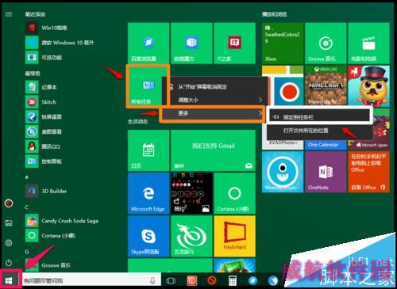Launch 记事本 (Notepad) from most used

(41, 87)
